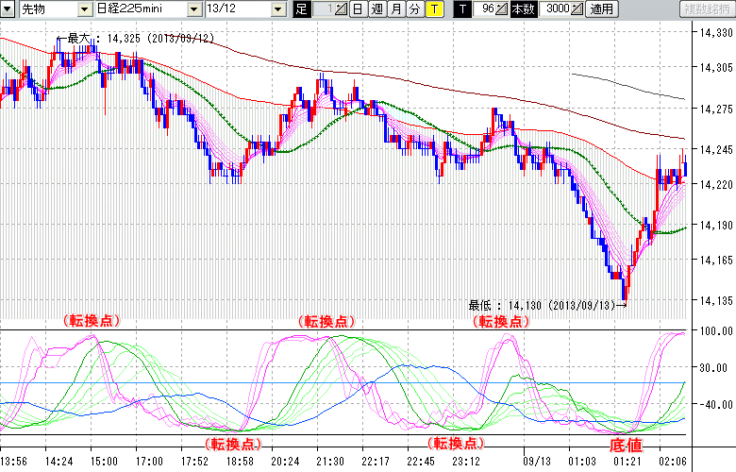Click the 最低 14,130 low price annotation

[x=547, y=305]
